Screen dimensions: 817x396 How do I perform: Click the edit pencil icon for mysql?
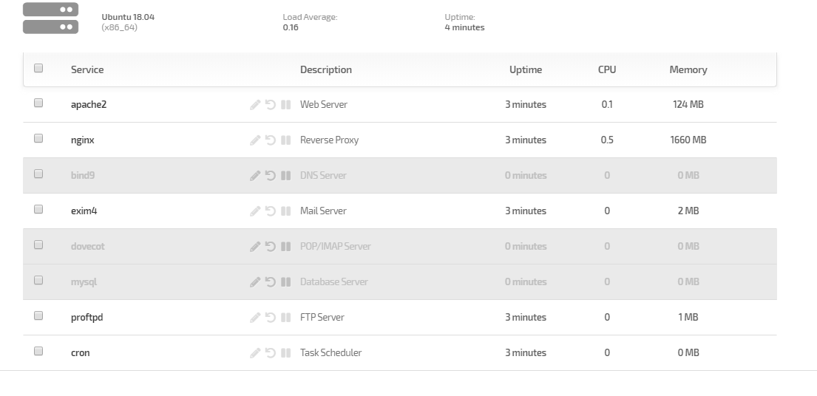click(255, 281)
